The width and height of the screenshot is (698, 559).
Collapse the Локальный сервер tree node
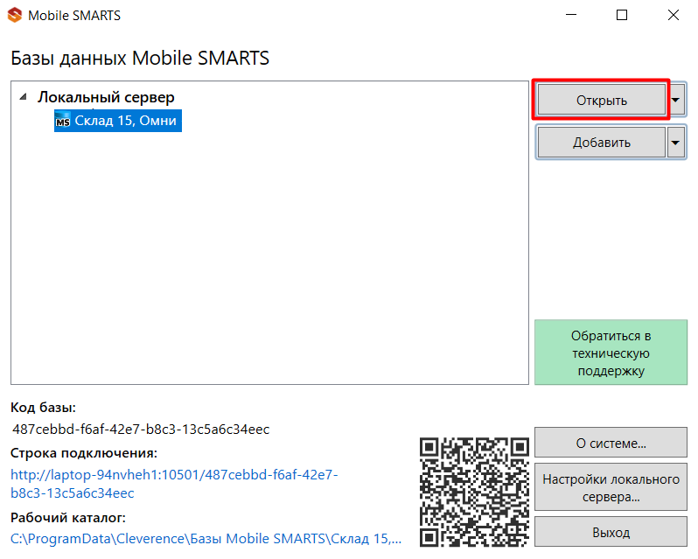tap(23, 96)
